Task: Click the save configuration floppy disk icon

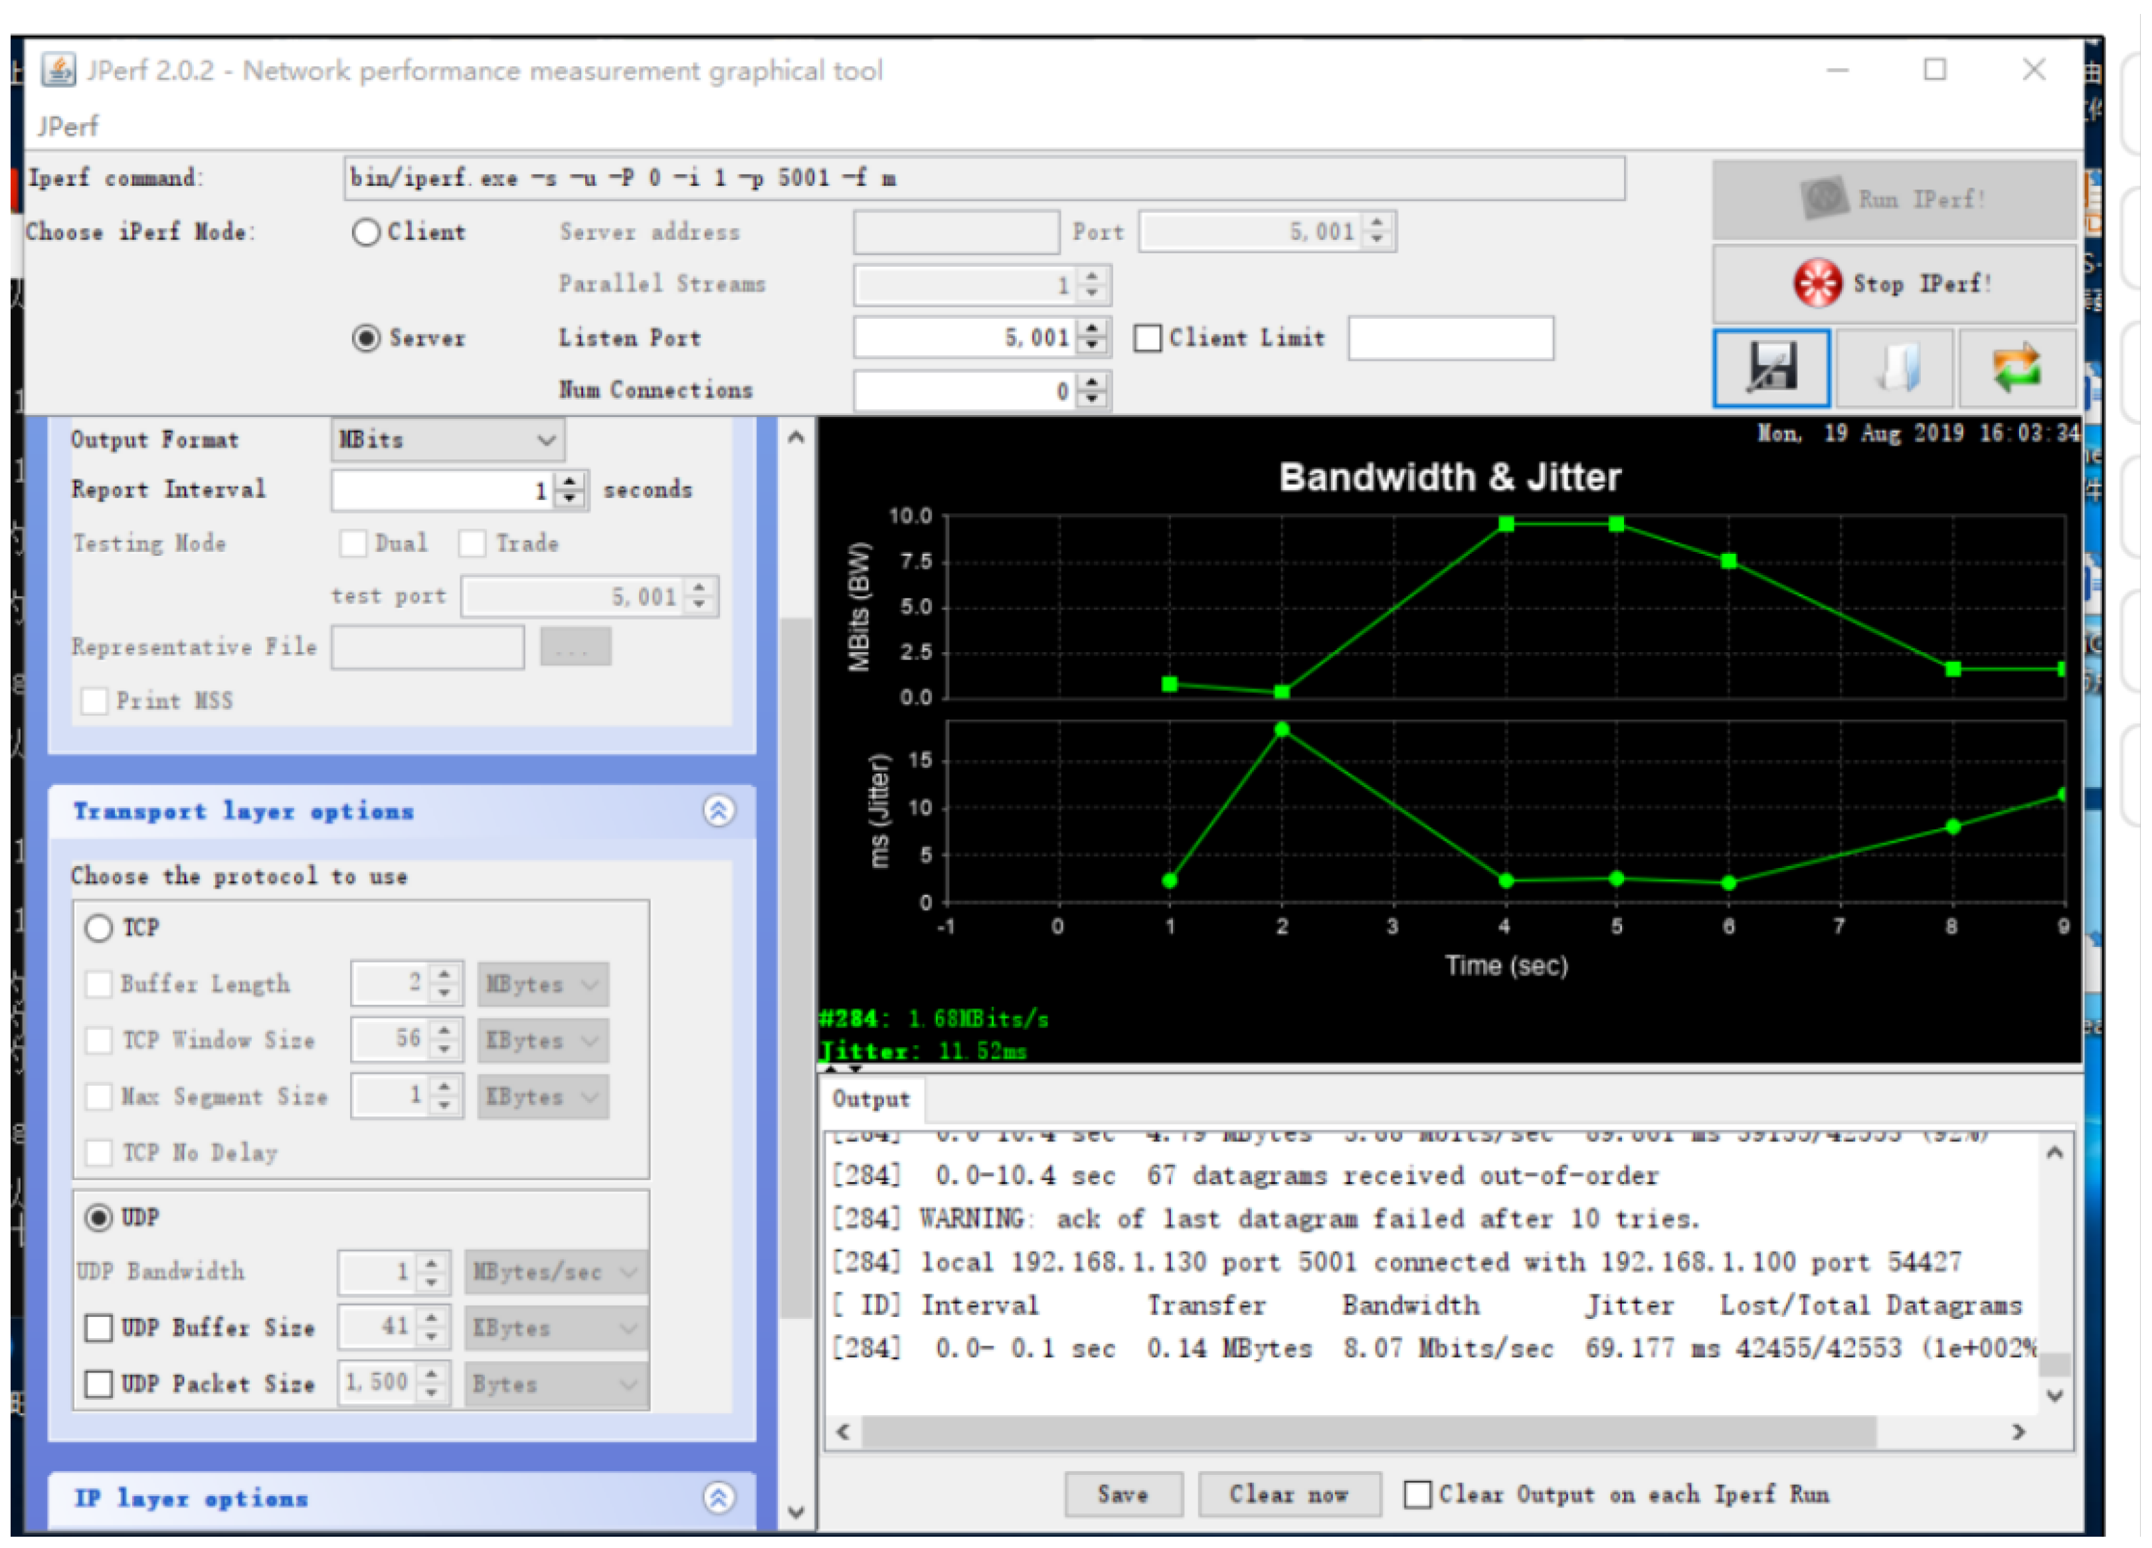Action: [1771, 368]
